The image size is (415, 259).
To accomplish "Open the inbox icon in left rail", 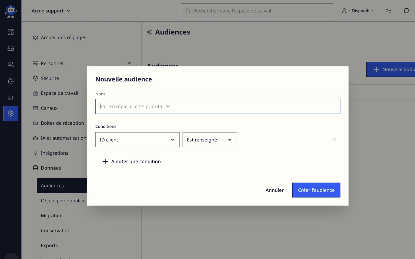I will (x=11, y=48).
